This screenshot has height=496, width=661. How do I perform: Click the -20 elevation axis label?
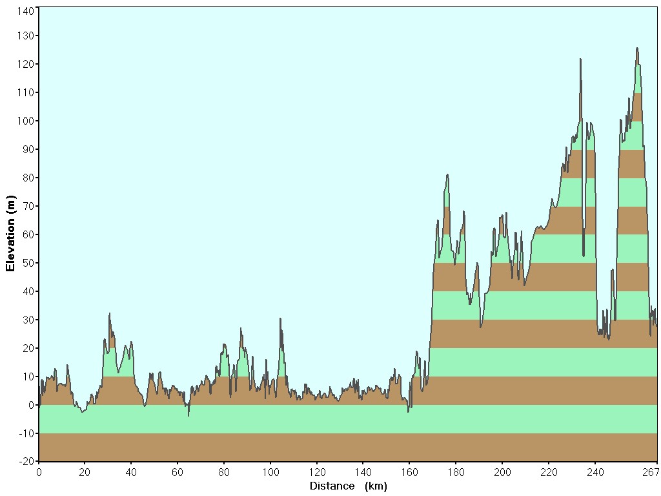(26, 461)
